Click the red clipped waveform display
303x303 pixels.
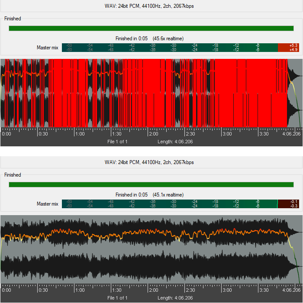click(x=151, y=93)
